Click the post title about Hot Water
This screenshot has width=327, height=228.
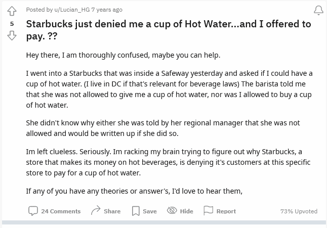pyautogui.click(x=169, y=30)
